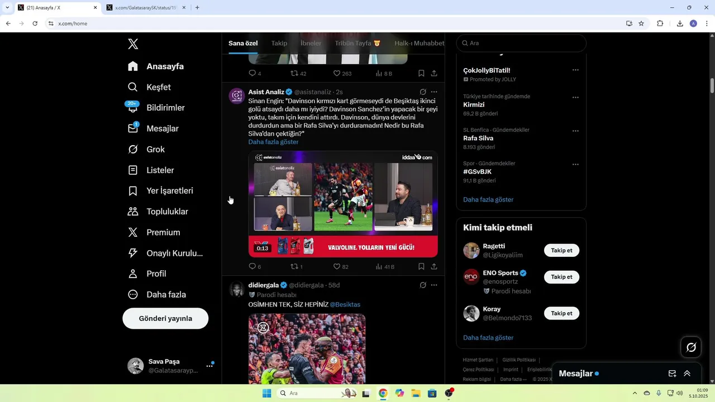Open Windows taskbar search box

317,393
